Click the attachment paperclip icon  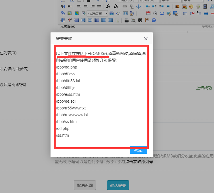tap(63, 13)
